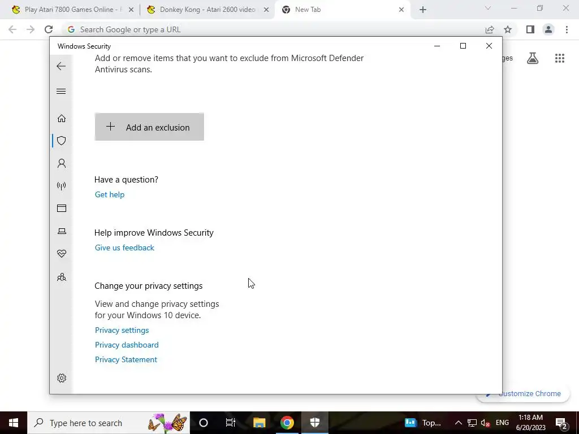The image size is (579, 434).
Task: Close the New Tab tab
Action: click(x=401, y=10)
